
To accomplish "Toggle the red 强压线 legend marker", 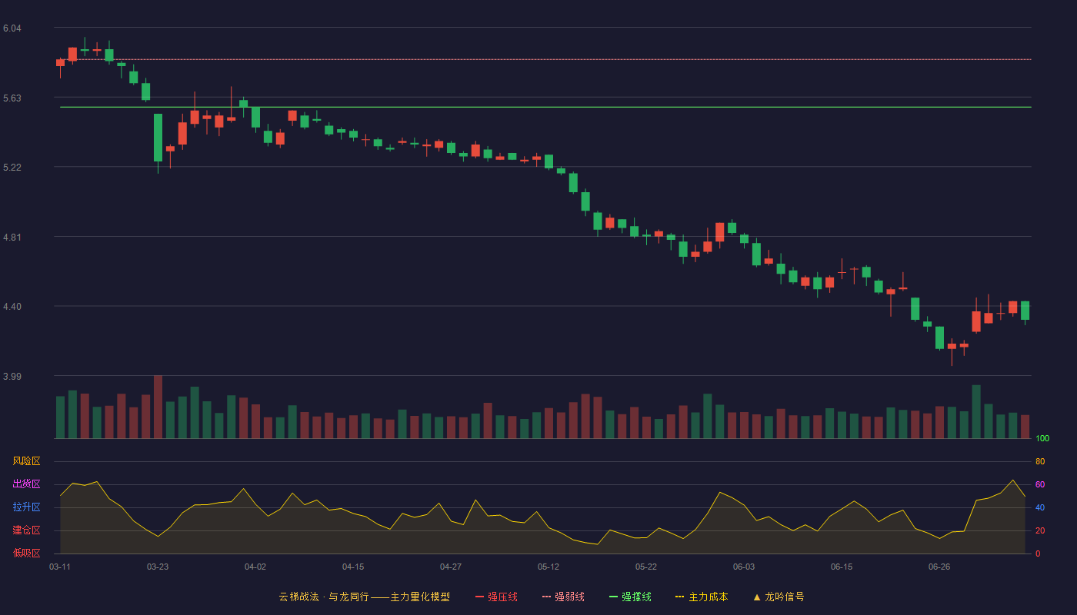I will [479, 597].
